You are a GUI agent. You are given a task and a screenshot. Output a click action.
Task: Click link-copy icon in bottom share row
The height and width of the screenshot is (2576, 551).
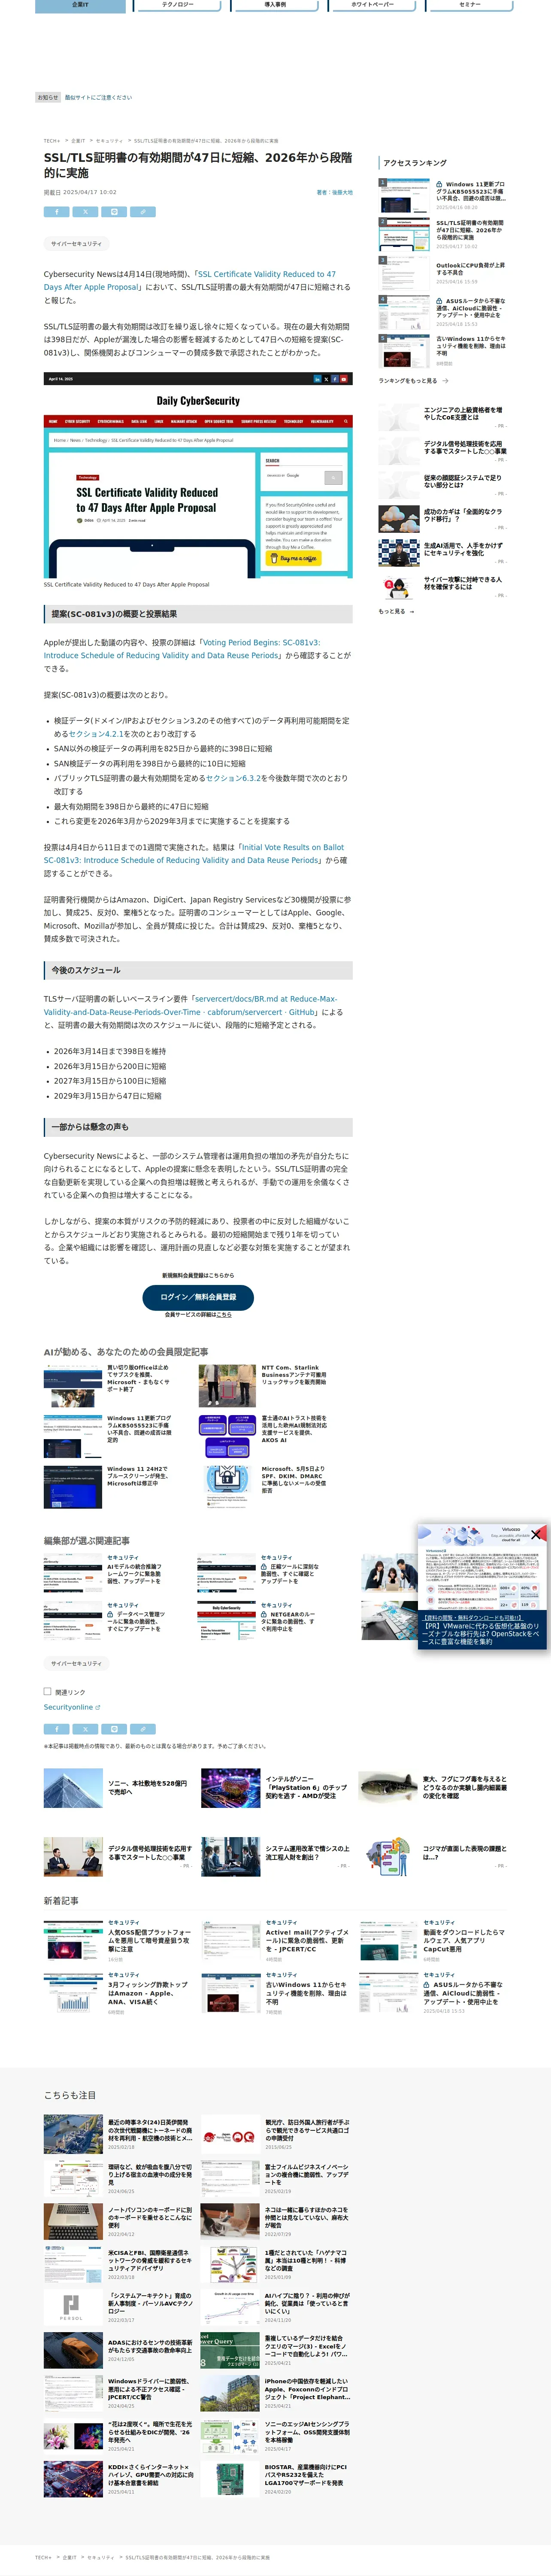(x=143, y=1729)
